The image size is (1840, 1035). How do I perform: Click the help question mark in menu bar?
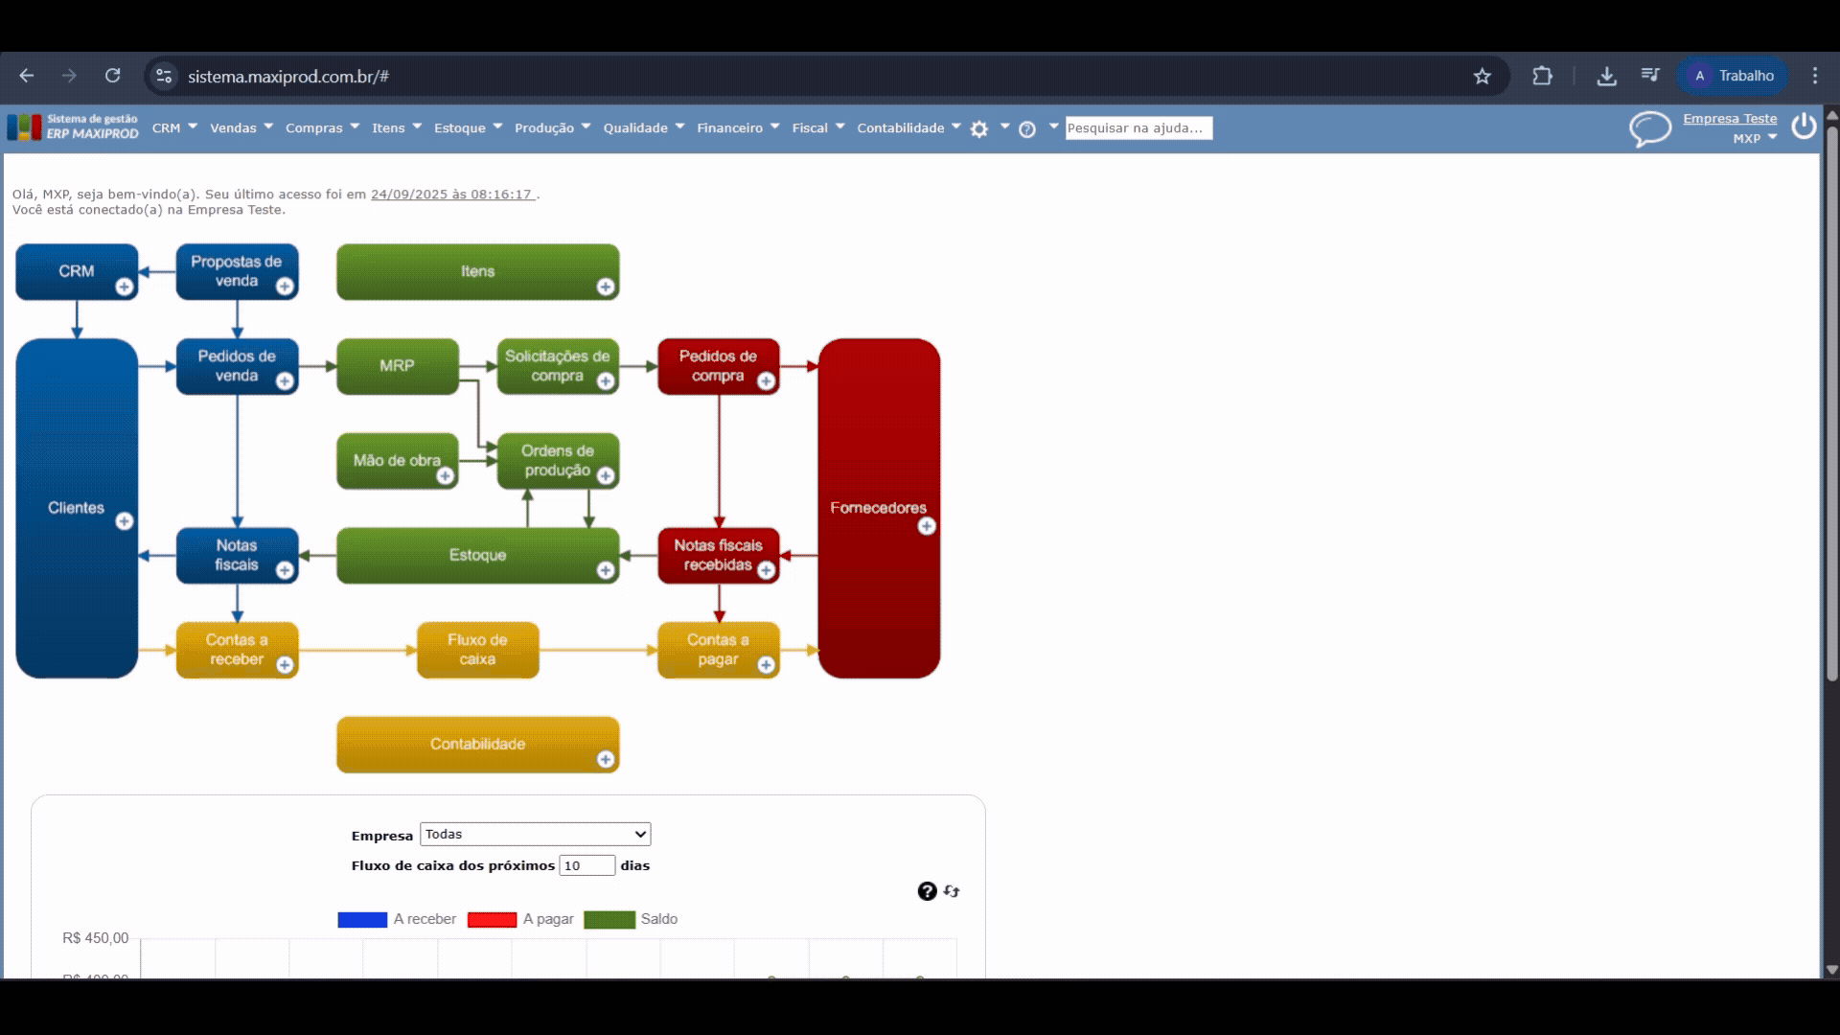[x=1027, y=129]
